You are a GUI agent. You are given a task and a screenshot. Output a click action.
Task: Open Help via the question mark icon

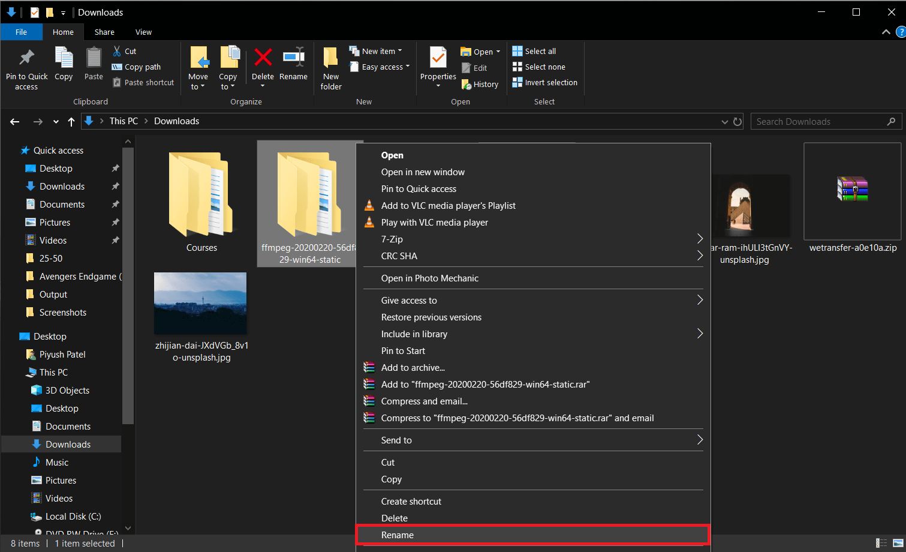coord(901,32)
